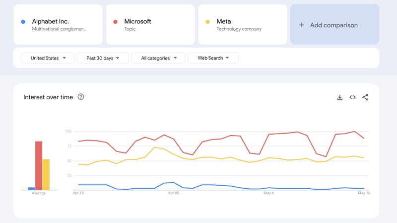Click the Technology company subtitle under Meta
Screen dimensions: 397x223
click(x=239, y=29)
